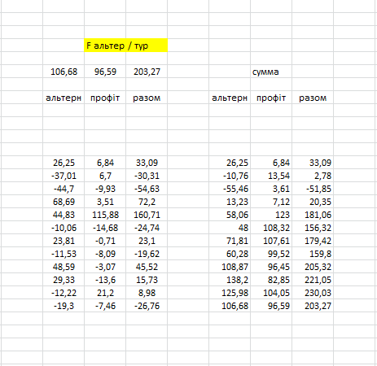This screenshot has width=377, height=366.
Task: Click the 58,06 cell
Action: tap(230, 215)
